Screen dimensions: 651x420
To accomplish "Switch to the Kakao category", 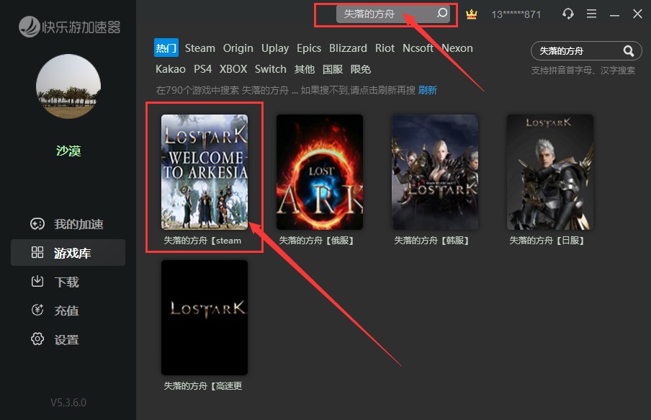I will click(171, 69).
